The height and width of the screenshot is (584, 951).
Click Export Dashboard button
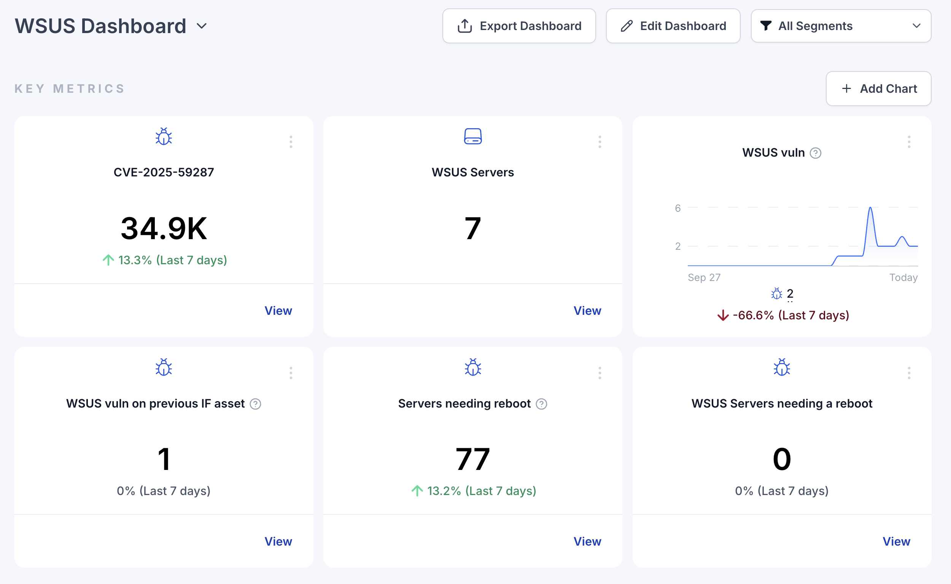coord(519,26)
